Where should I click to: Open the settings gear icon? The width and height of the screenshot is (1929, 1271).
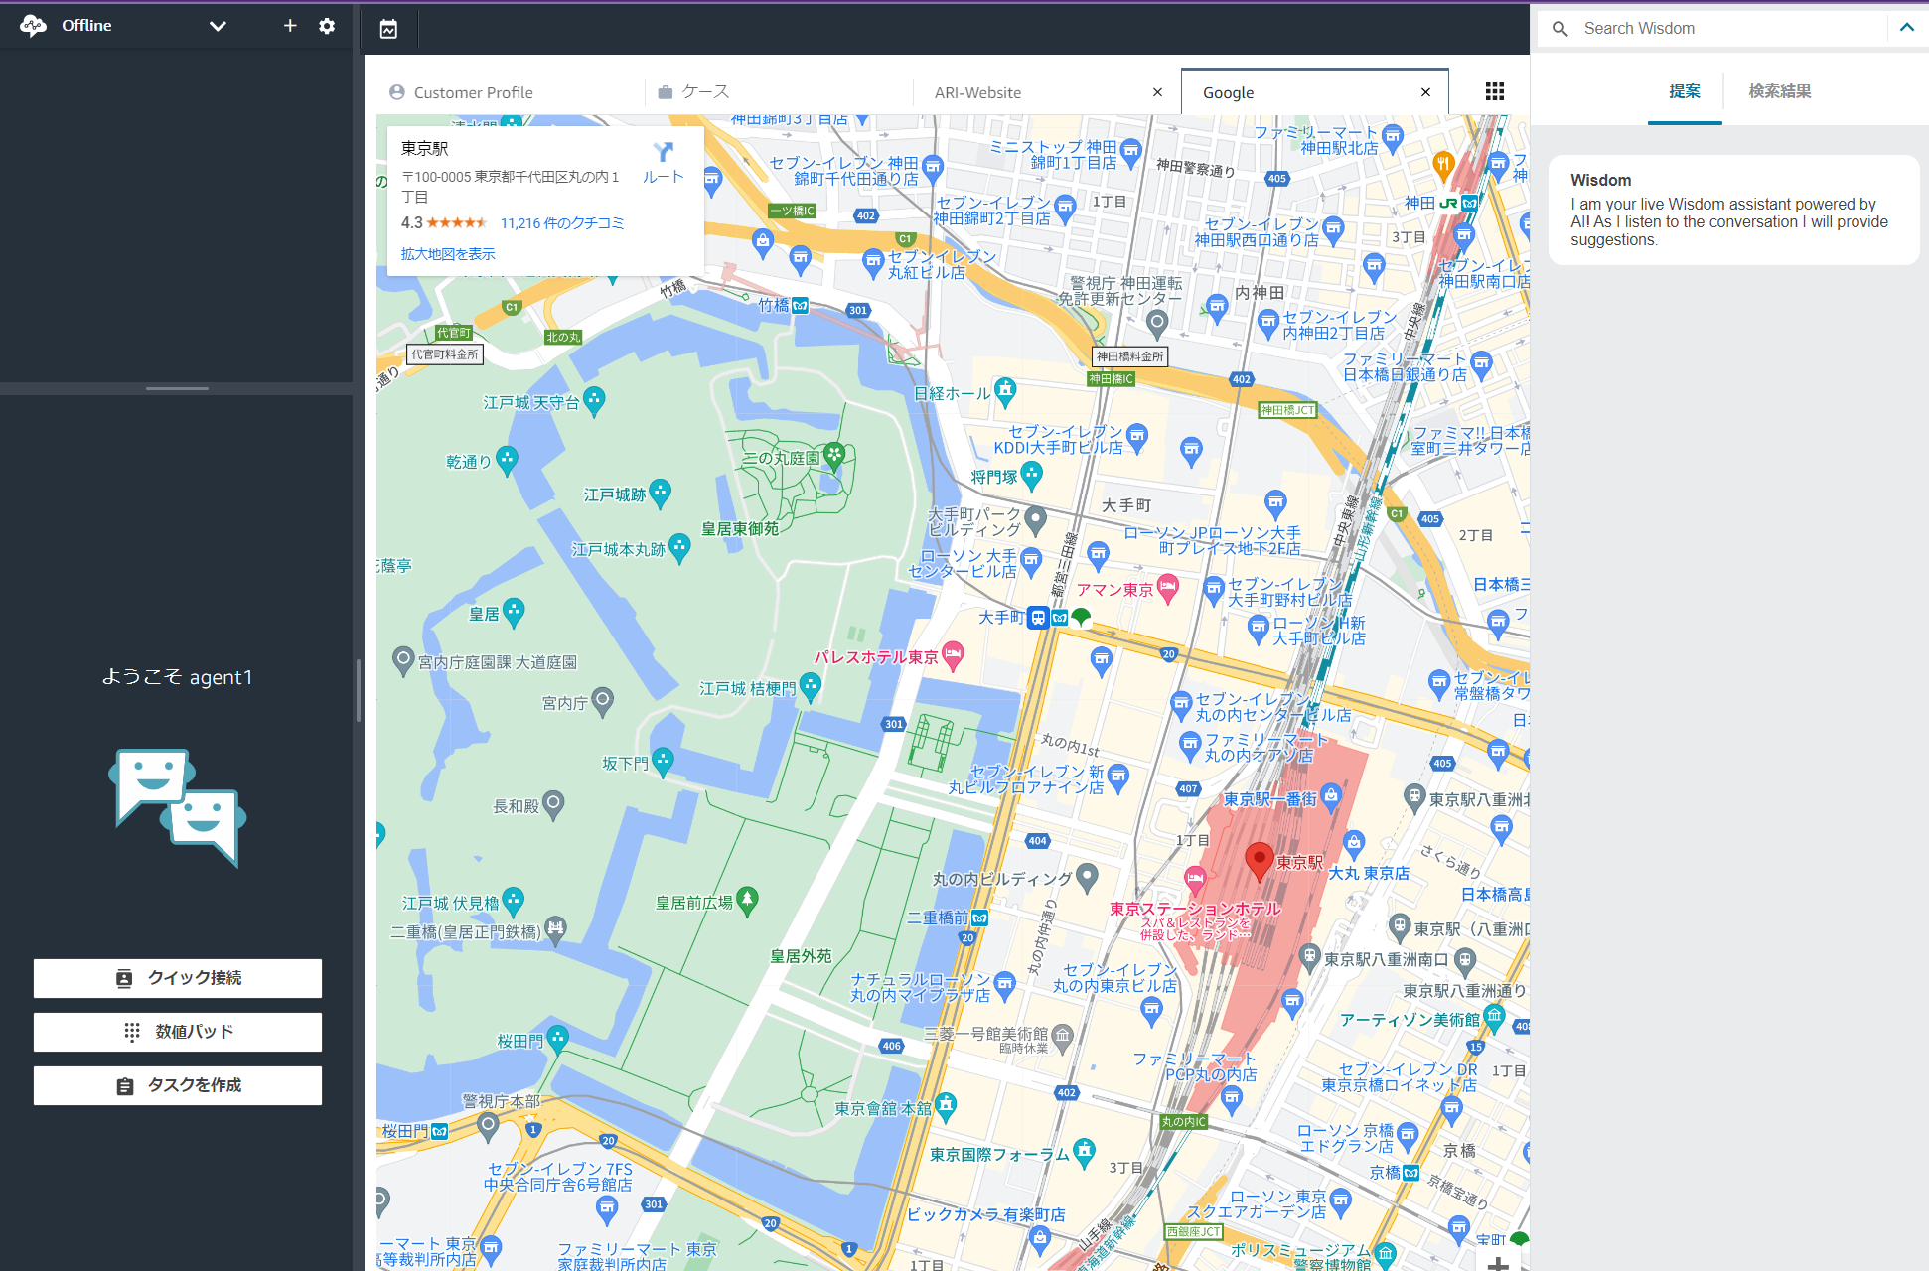[x=327, y=26]
